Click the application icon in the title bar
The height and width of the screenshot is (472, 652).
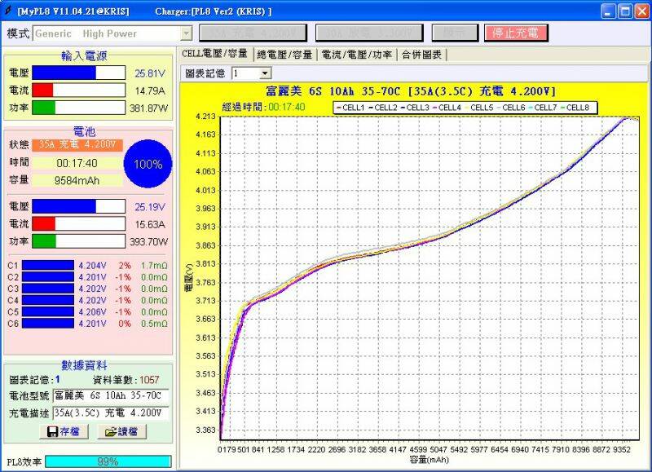[x=8, y=11]
